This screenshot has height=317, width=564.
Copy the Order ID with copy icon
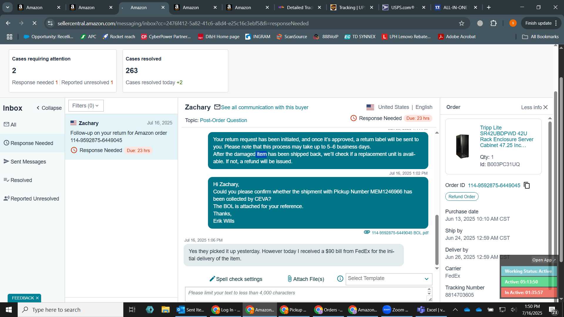pyautogui.click(x=527, y=186)
